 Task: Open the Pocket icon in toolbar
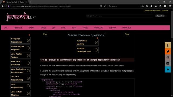pos(165,6)
